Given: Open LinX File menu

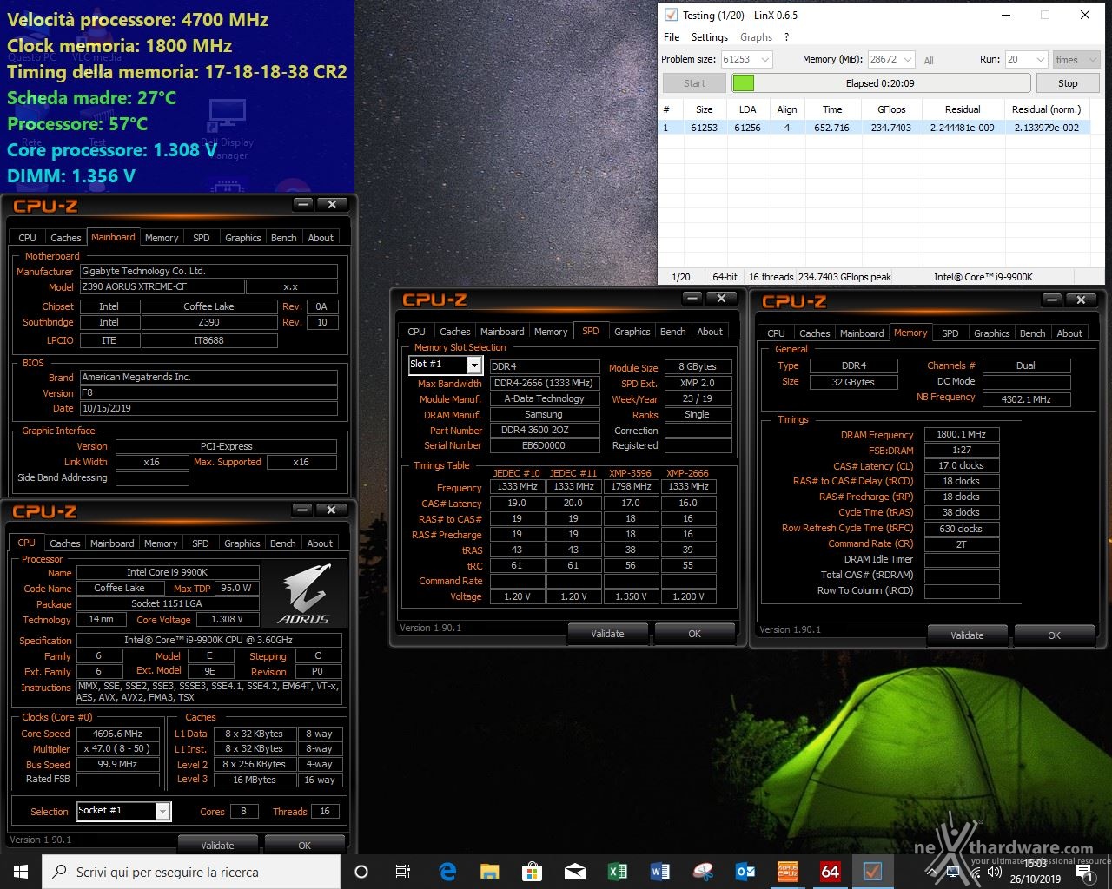Looking at the screenshot, I should (x=672, y=37).
